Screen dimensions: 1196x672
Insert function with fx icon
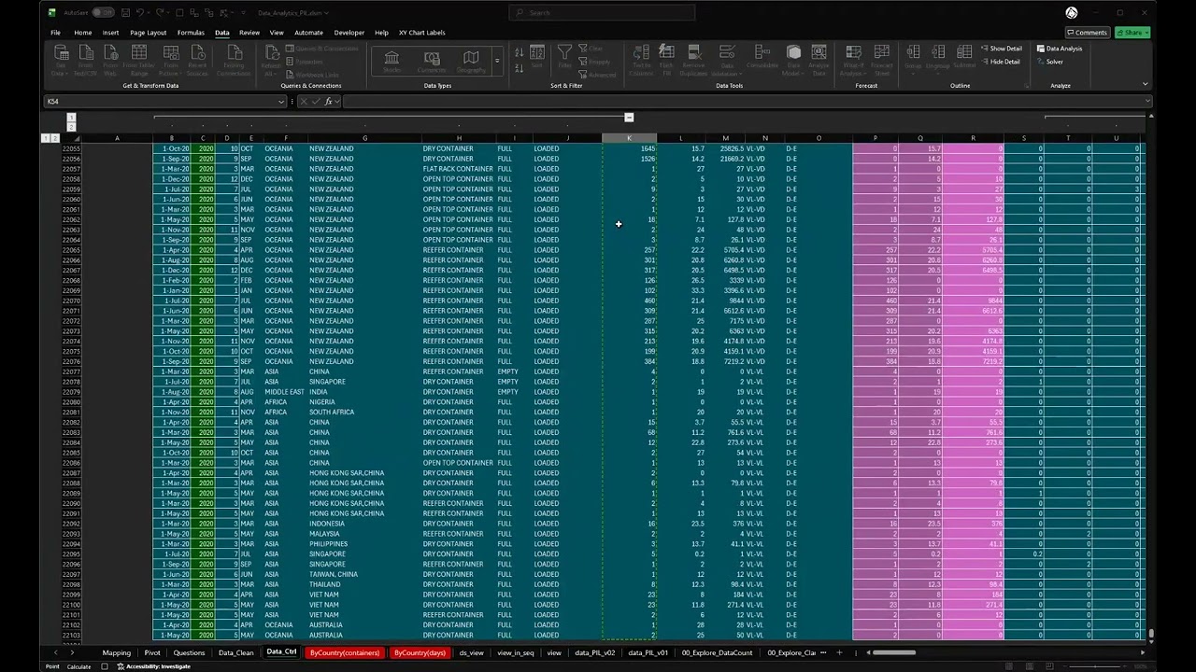pyautogui.click(x=329, y=101)
